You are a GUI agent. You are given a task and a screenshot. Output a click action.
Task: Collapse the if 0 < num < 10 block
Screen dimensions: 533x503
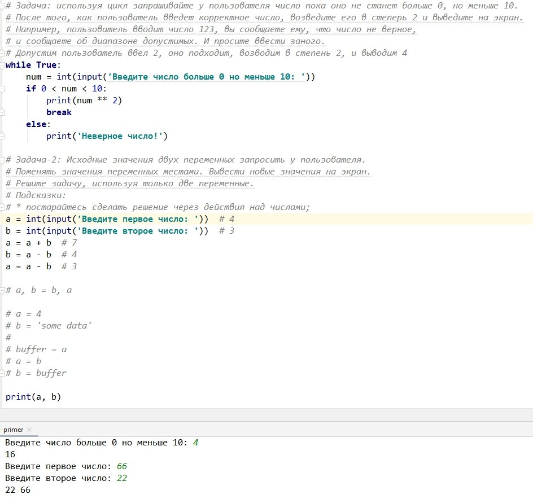click(x=2, y=89)
